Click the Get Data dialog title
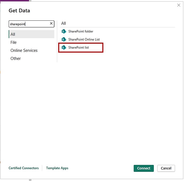The width and height of the screenshot is (184, 181). pos(19,11)
